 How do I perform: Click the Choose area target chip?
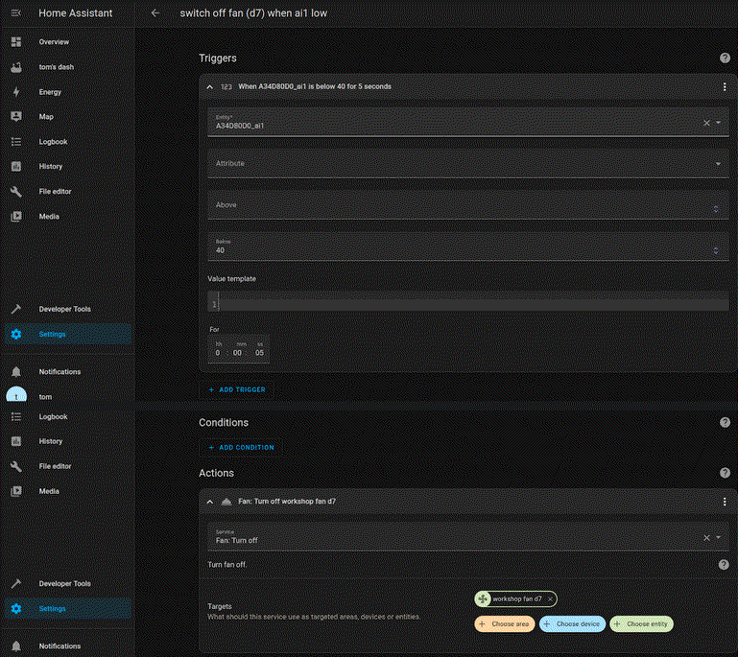pos(504,623)
